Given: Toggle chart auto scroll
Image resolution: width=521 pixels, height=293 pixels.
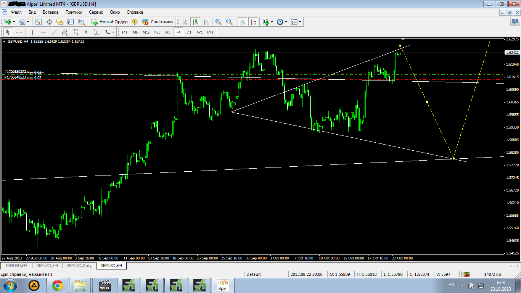Looking at the screenshot, I should (243, 22).
